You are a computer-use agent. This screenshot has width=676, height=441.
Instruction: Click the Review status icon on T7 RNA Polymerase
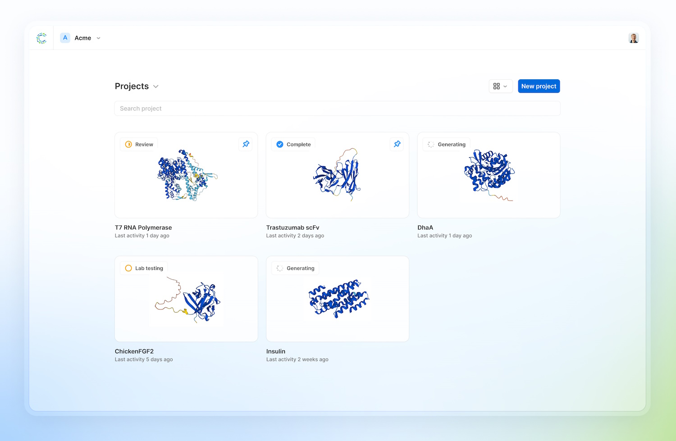point(128,144)
